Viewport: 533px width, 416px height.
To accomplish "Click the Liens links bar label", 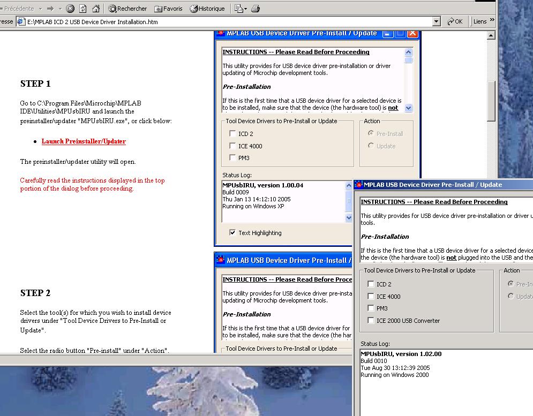I will 480,21.
